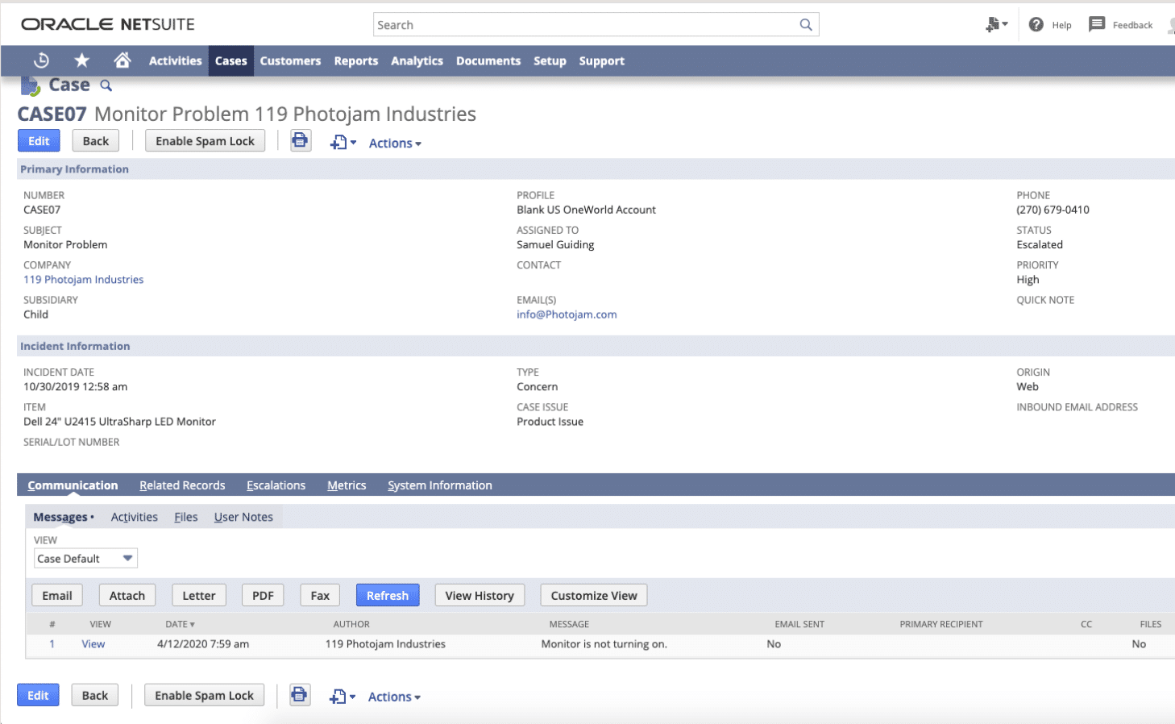
Task: Click the Case page type icon
Action: click(30, 85)
